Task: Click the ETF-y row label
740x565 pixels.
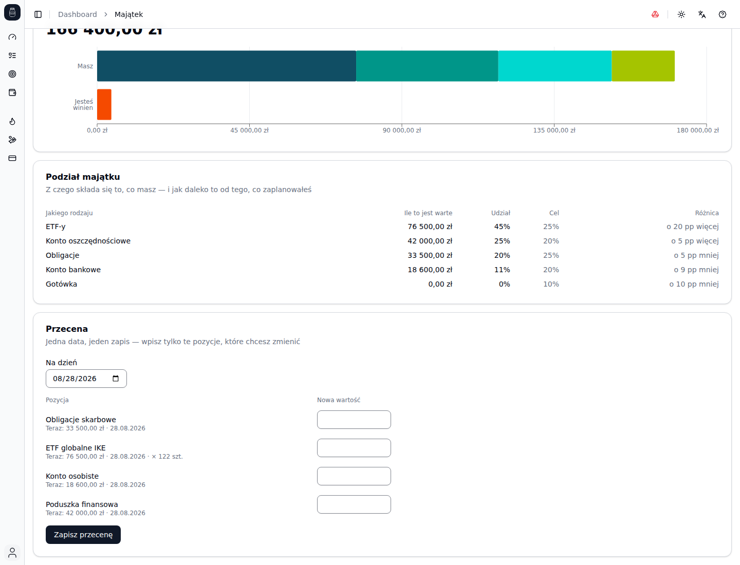Action: 55,227
